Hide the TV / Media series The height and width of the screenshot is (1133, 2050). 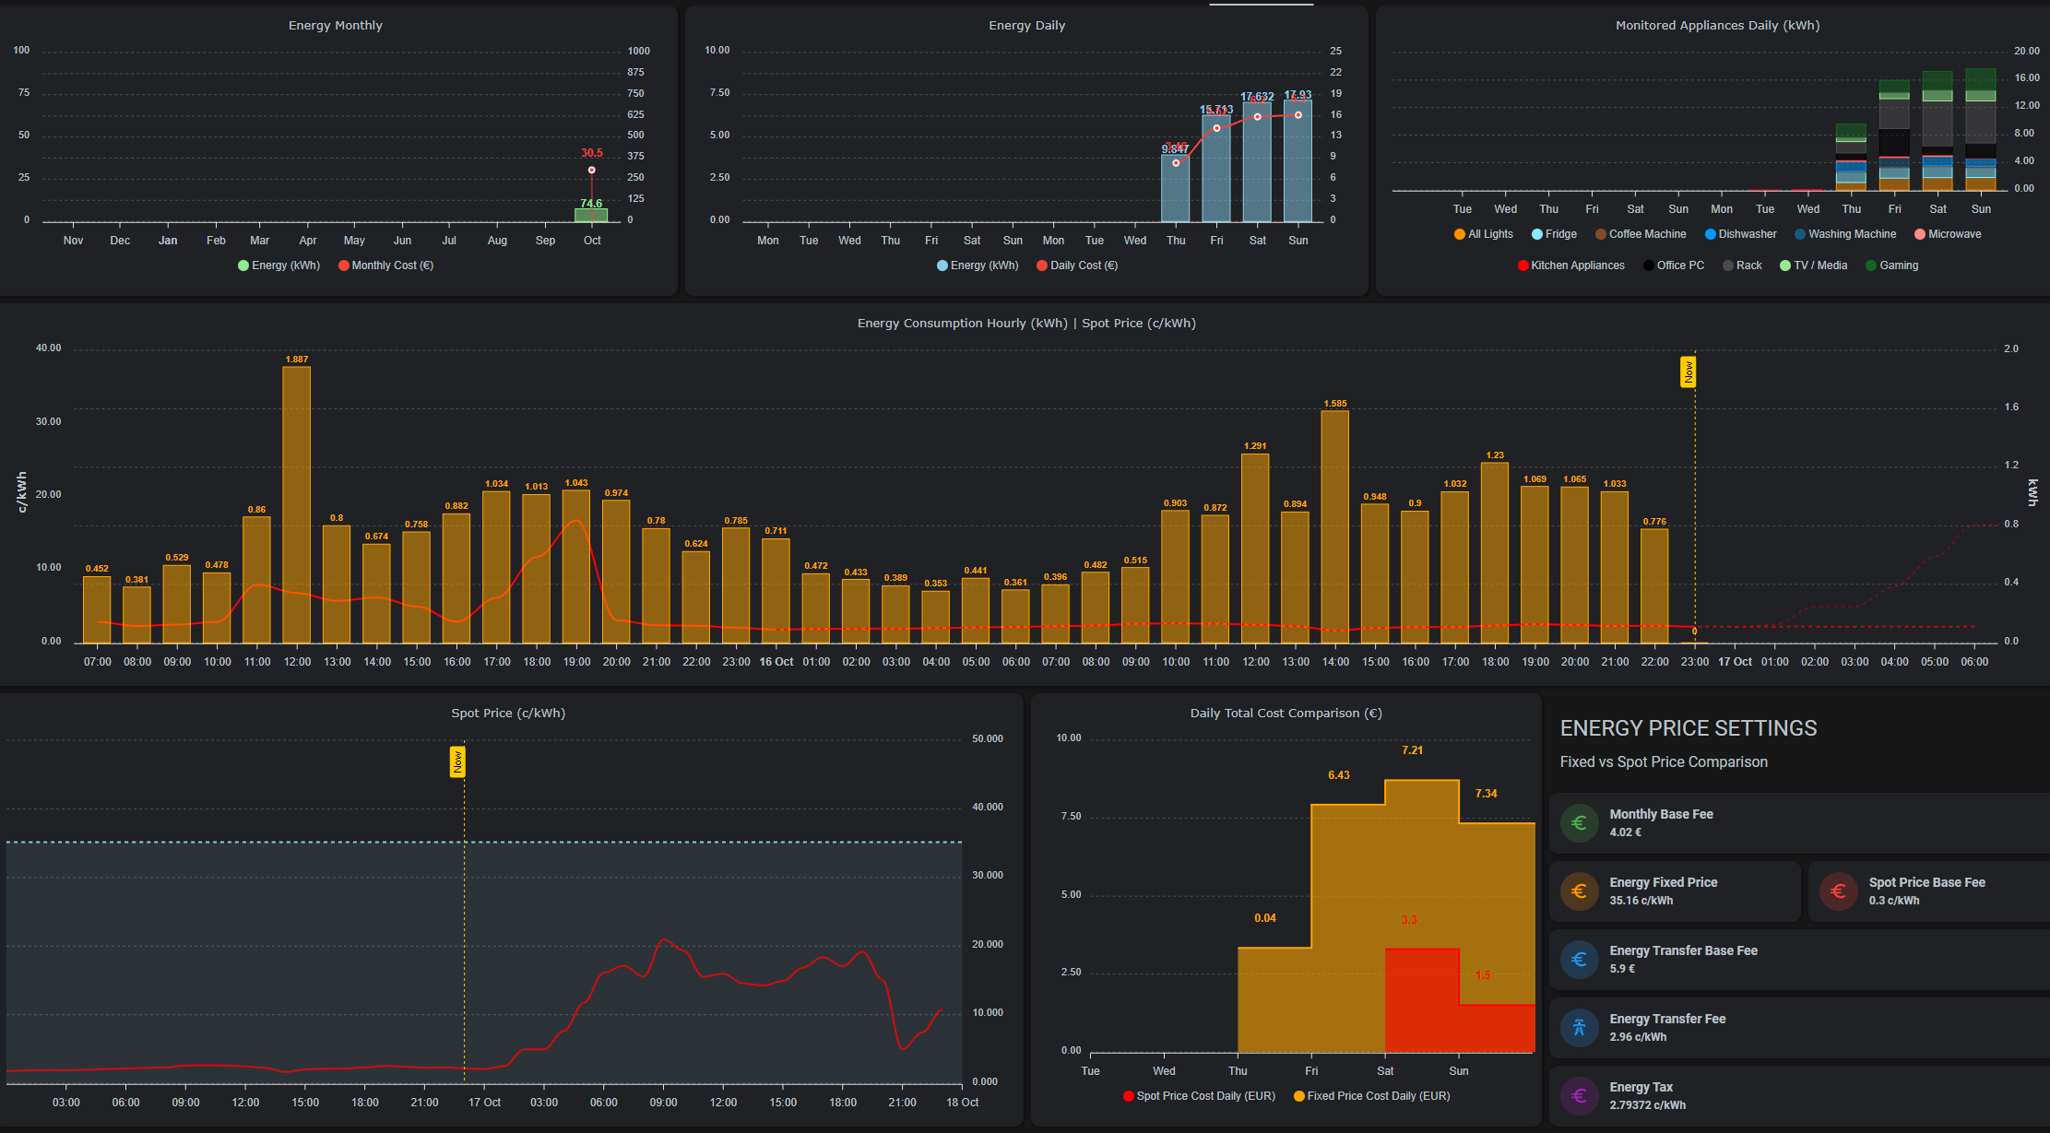tap(1814, 266)
